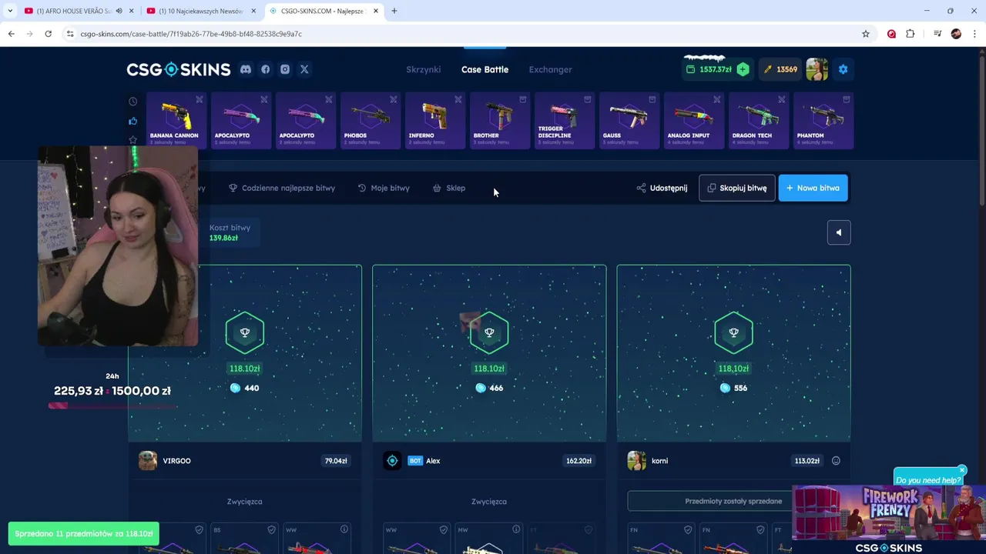This screenshot has height=554, width=986.
Task: Open the Sklep section
Action: 449,188
